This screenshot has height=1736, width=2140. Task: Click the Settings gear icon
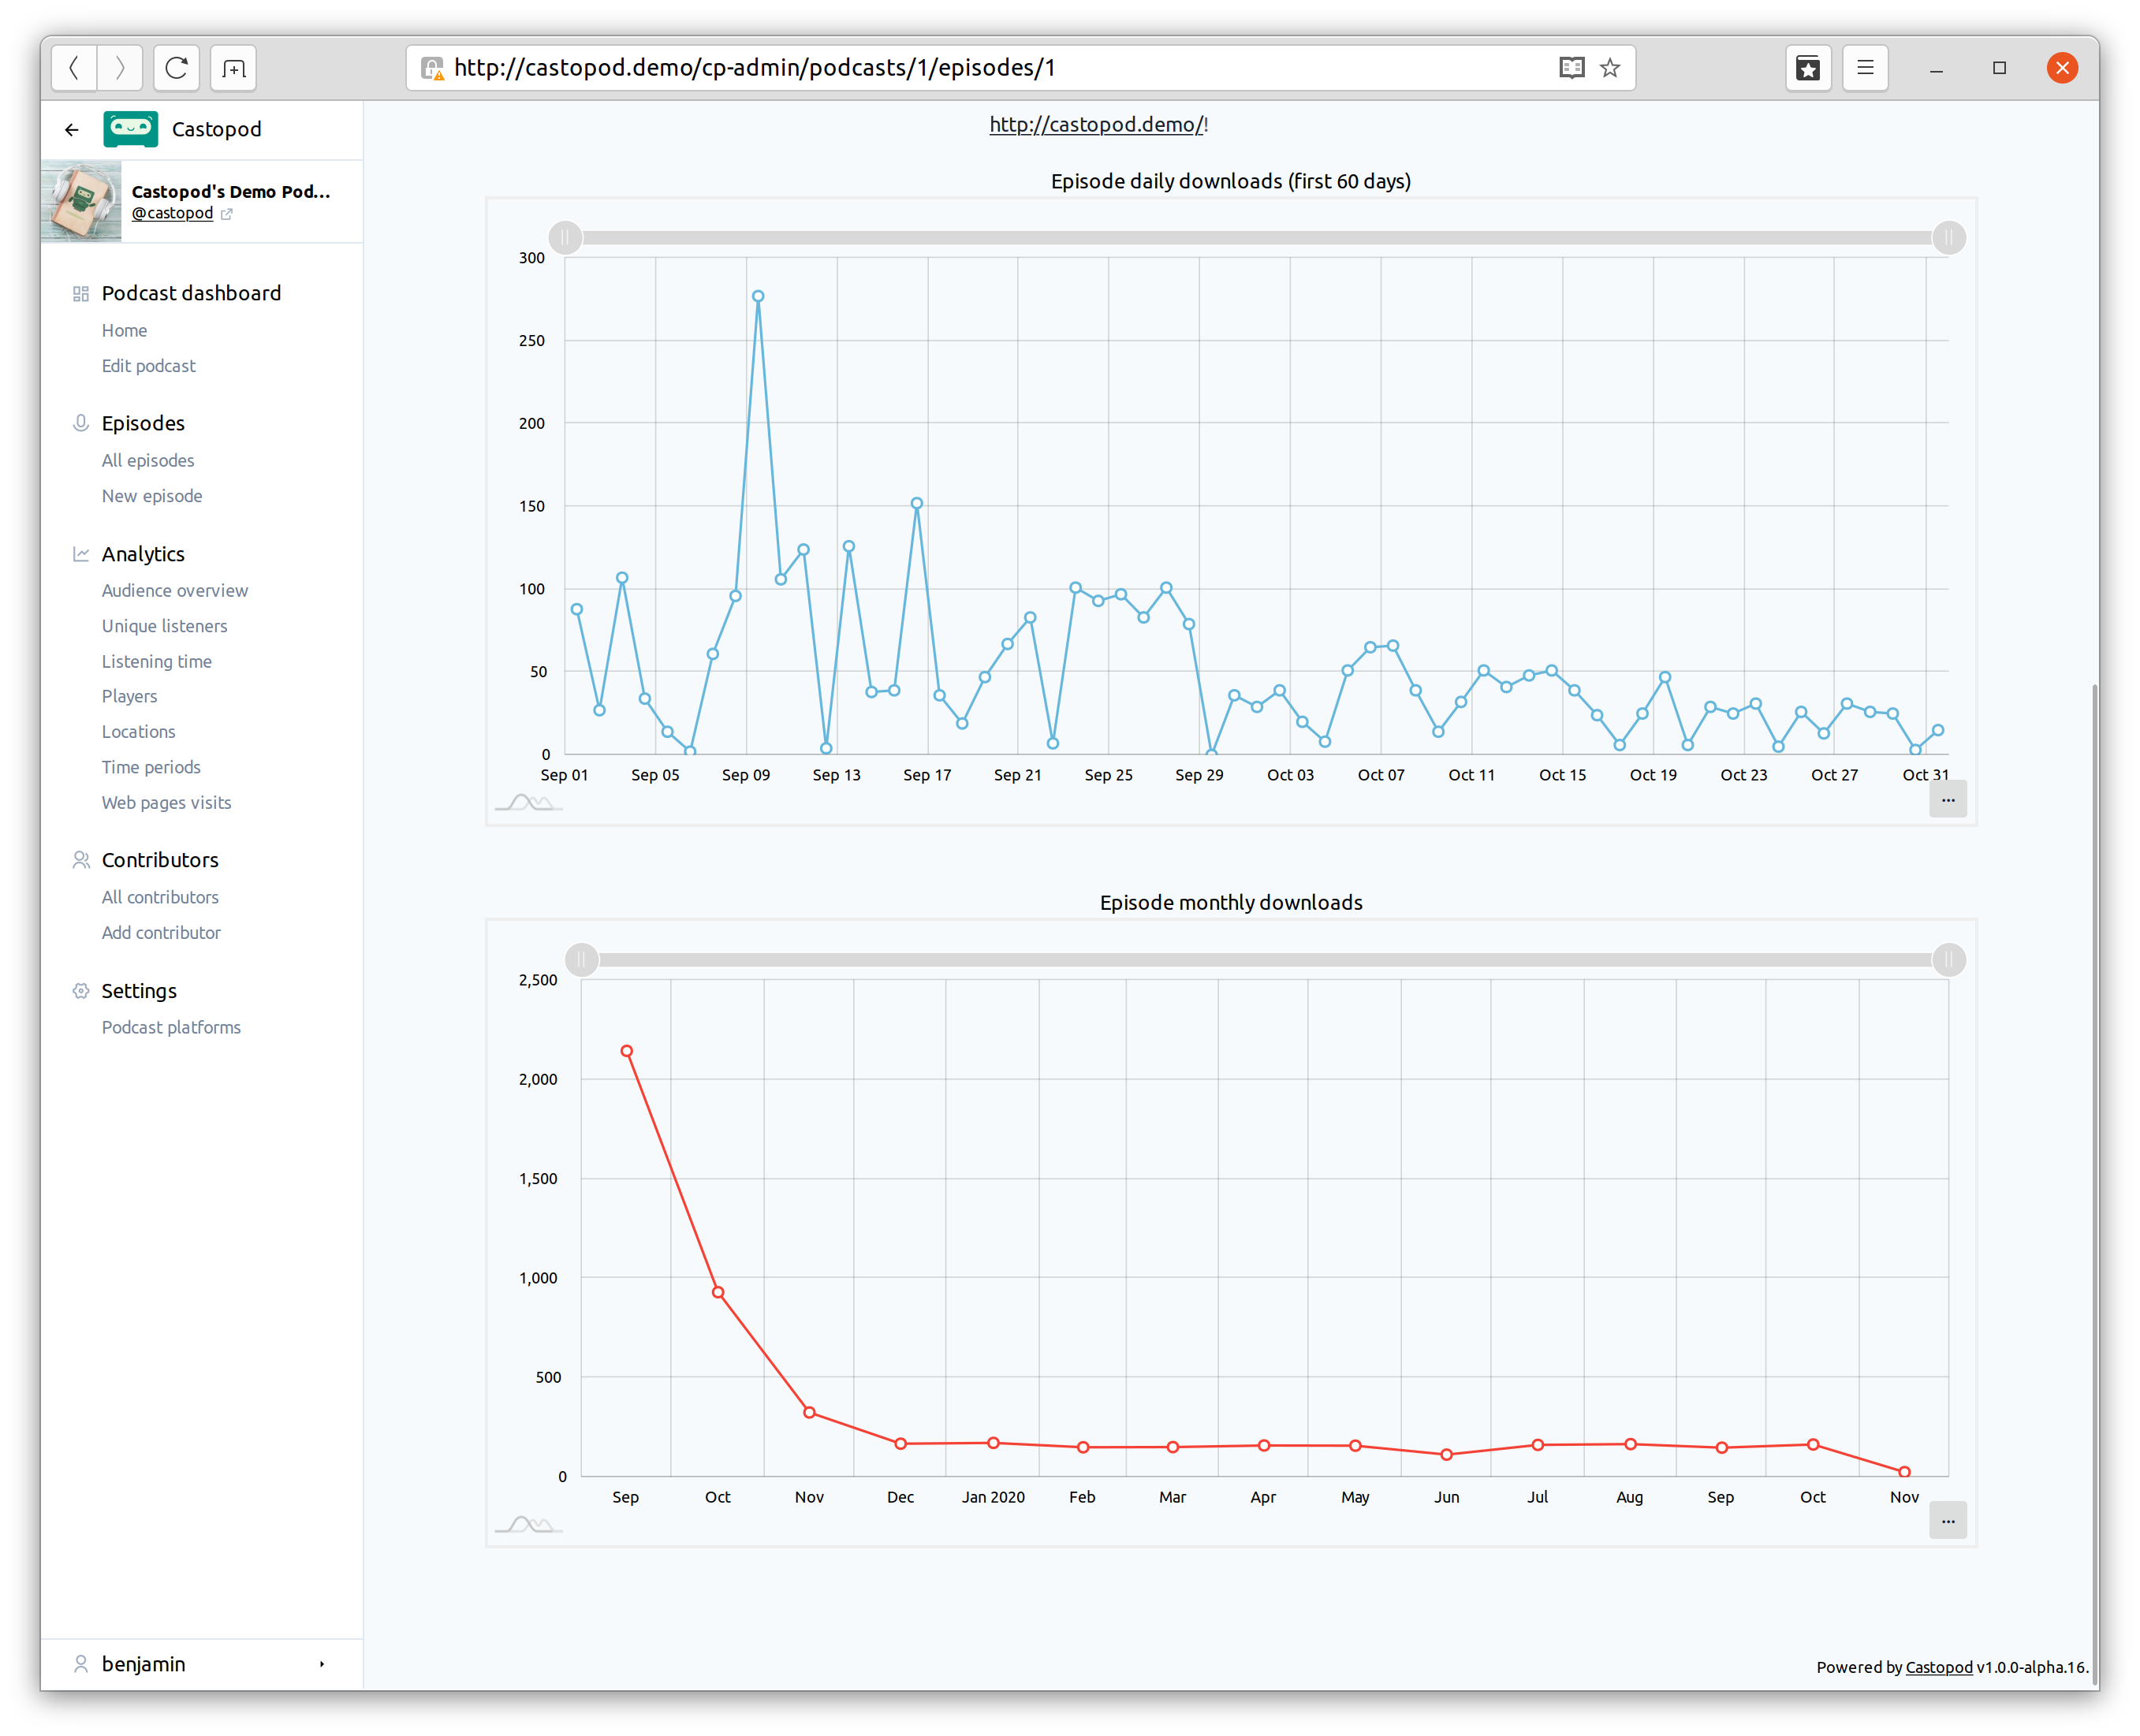(81, 991)
